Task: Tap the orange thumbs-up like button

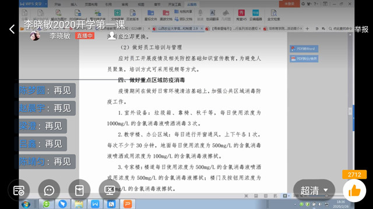Action: pos(354,191)
